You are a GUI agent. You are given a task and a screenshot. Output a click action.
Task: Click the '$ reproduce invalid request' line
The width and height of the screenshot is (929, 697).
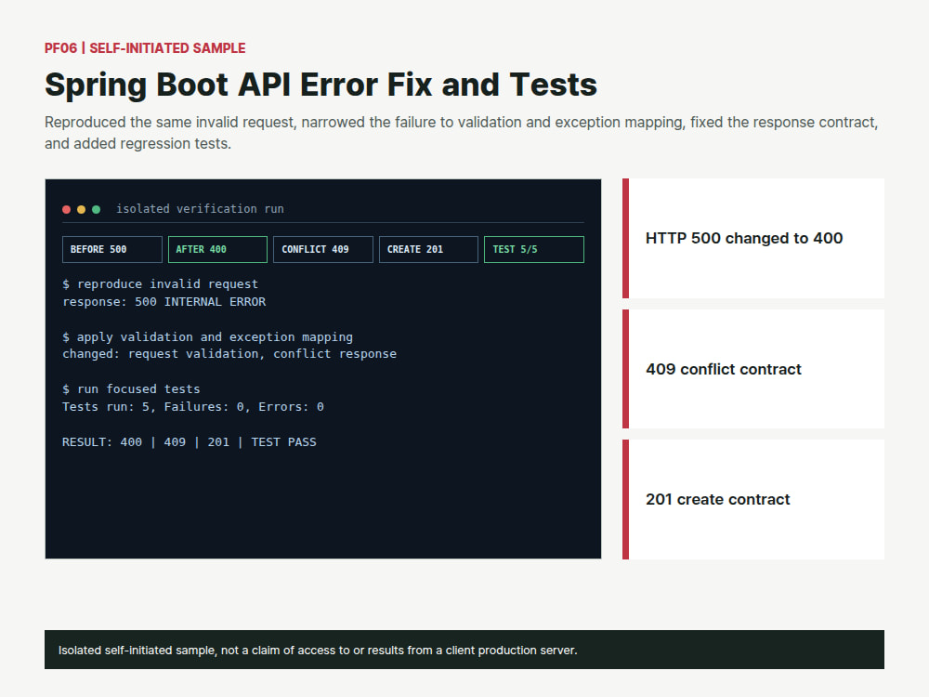pyautogui.click(x=160, y=283)
